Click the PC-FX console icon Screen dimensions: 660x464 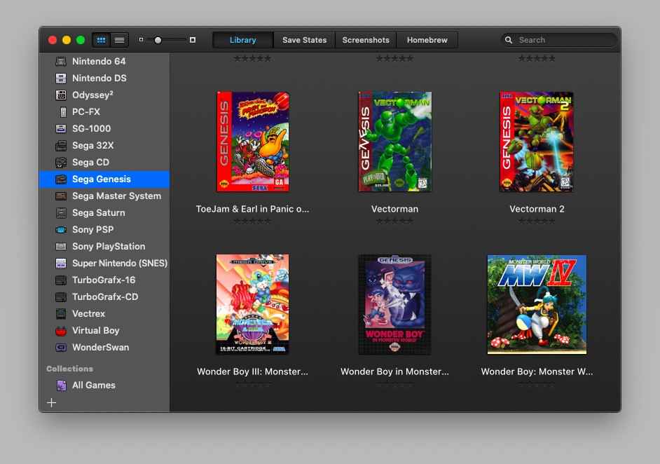click(x=62, y=112)
